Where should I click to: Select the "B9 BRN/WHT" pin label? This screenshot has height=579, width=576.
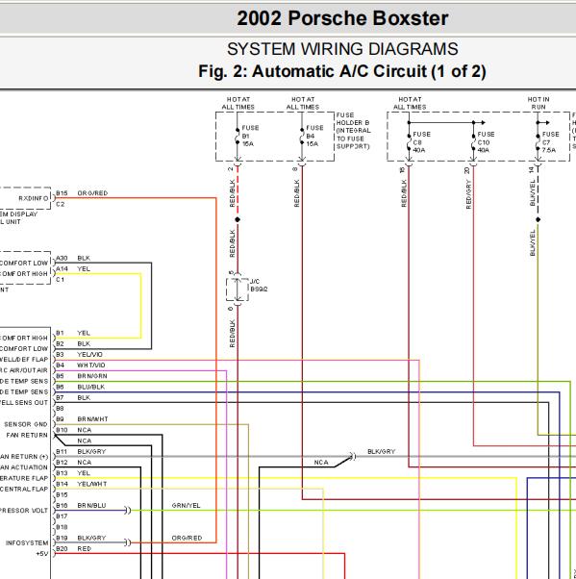[82, 418]
